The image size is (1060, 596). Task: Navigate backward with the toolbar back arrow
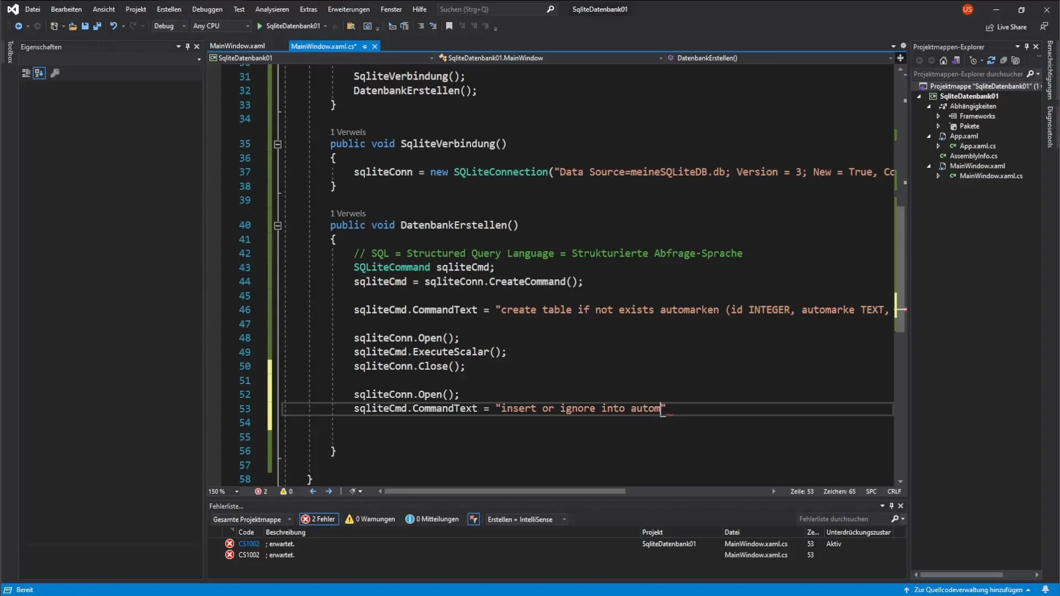(18, 26)
